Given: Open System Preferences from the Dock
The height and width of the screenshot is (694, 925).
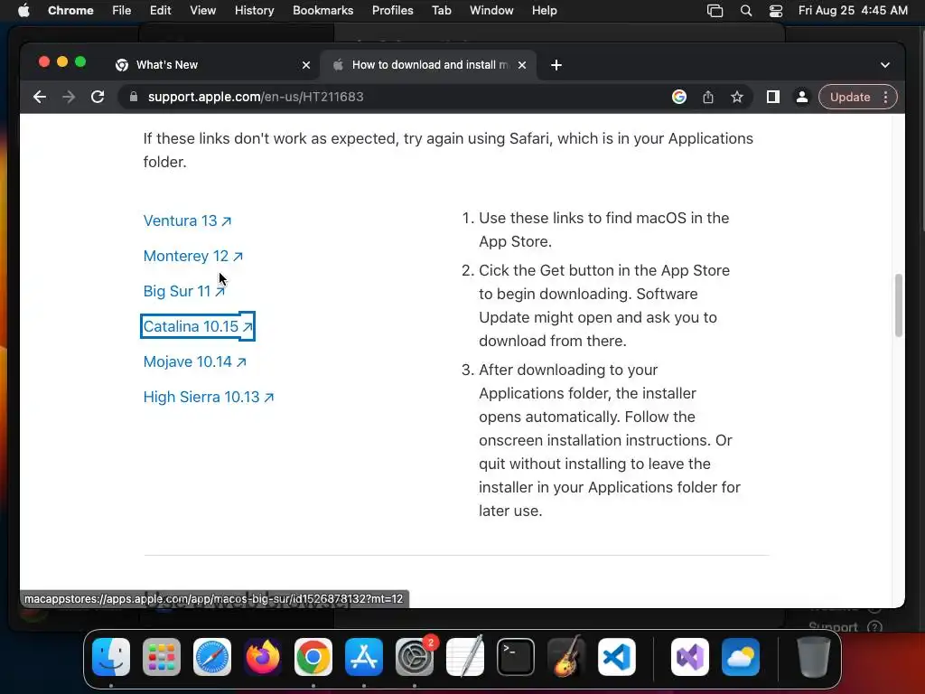Looking at the screenshot, I should click(415, 657).
